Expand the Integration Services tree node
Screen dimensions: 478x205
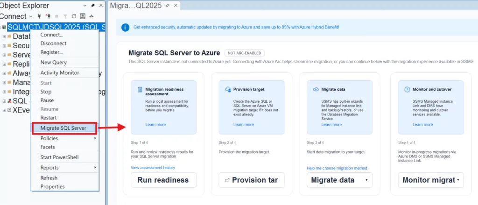tap(4, 92)
